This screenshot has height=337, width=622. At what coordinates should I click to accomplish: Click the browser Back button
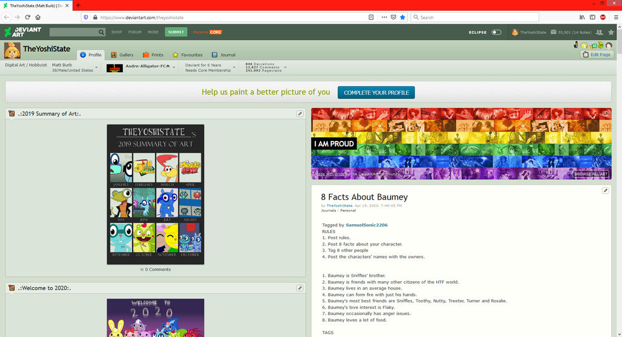[7, 17]
